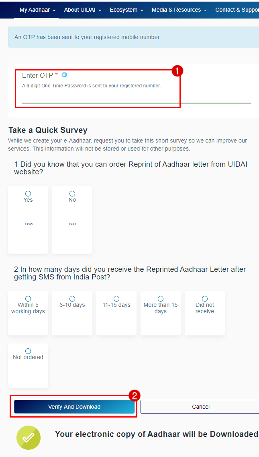This screenshot has width=259, height=457.
Task: Choose the 11-15 days option
Action: click(x=116, y=298)
